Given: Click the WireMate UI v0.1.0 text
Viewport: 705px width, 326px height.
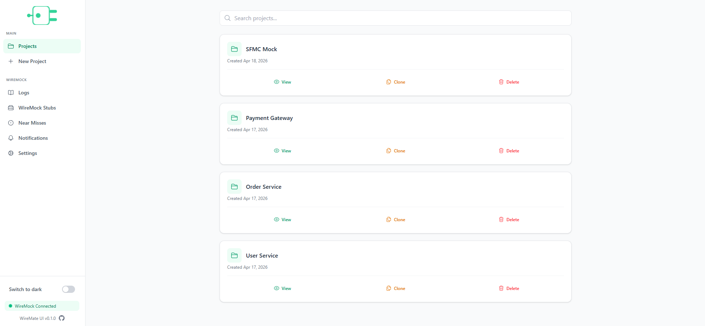Looking at the screenshot, I should point(38,318).
